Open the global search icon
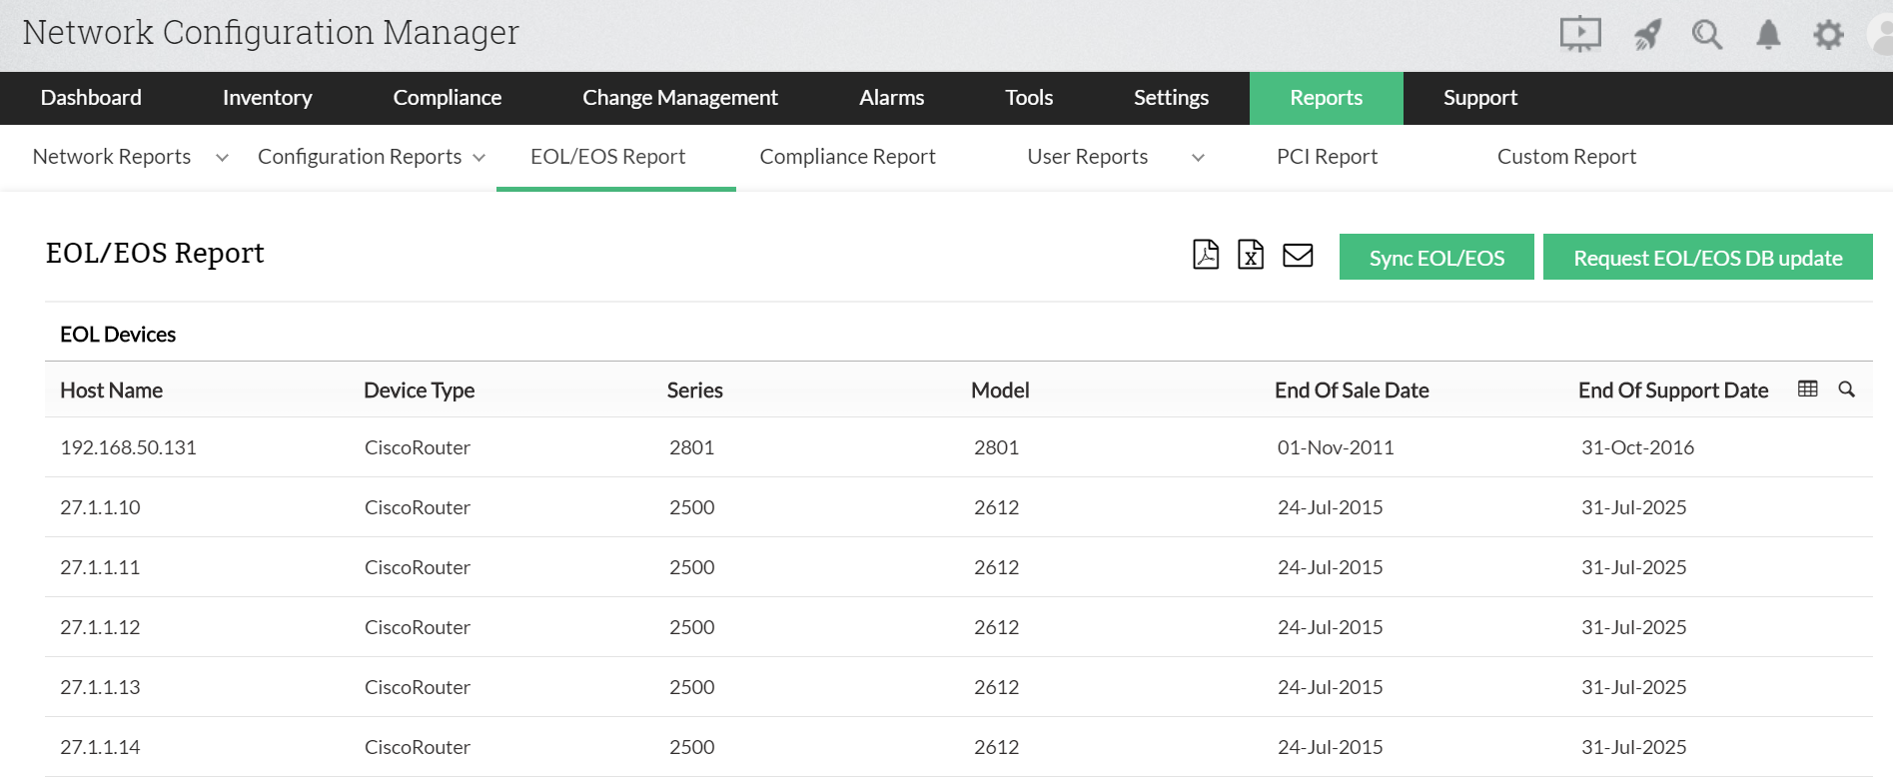The height and width of the screenshot is (777, 1893). (x=1706, y=35)
